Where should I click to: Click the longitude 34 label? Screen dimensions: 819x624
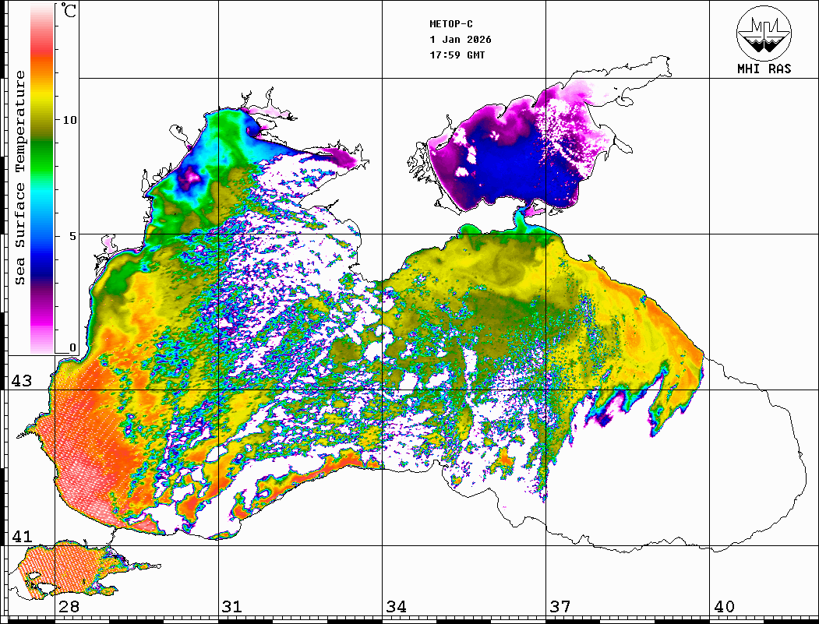pyautogui.click(x=395, y=607)
